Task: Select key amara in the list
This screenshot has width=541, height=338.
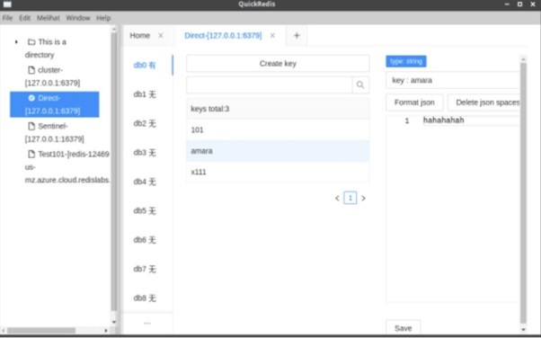Action: click(278, 151)
